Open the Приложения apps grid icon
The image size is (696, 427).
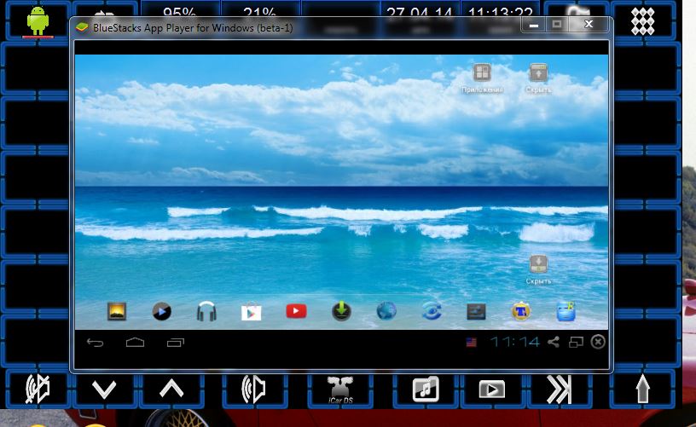[482, 73]
